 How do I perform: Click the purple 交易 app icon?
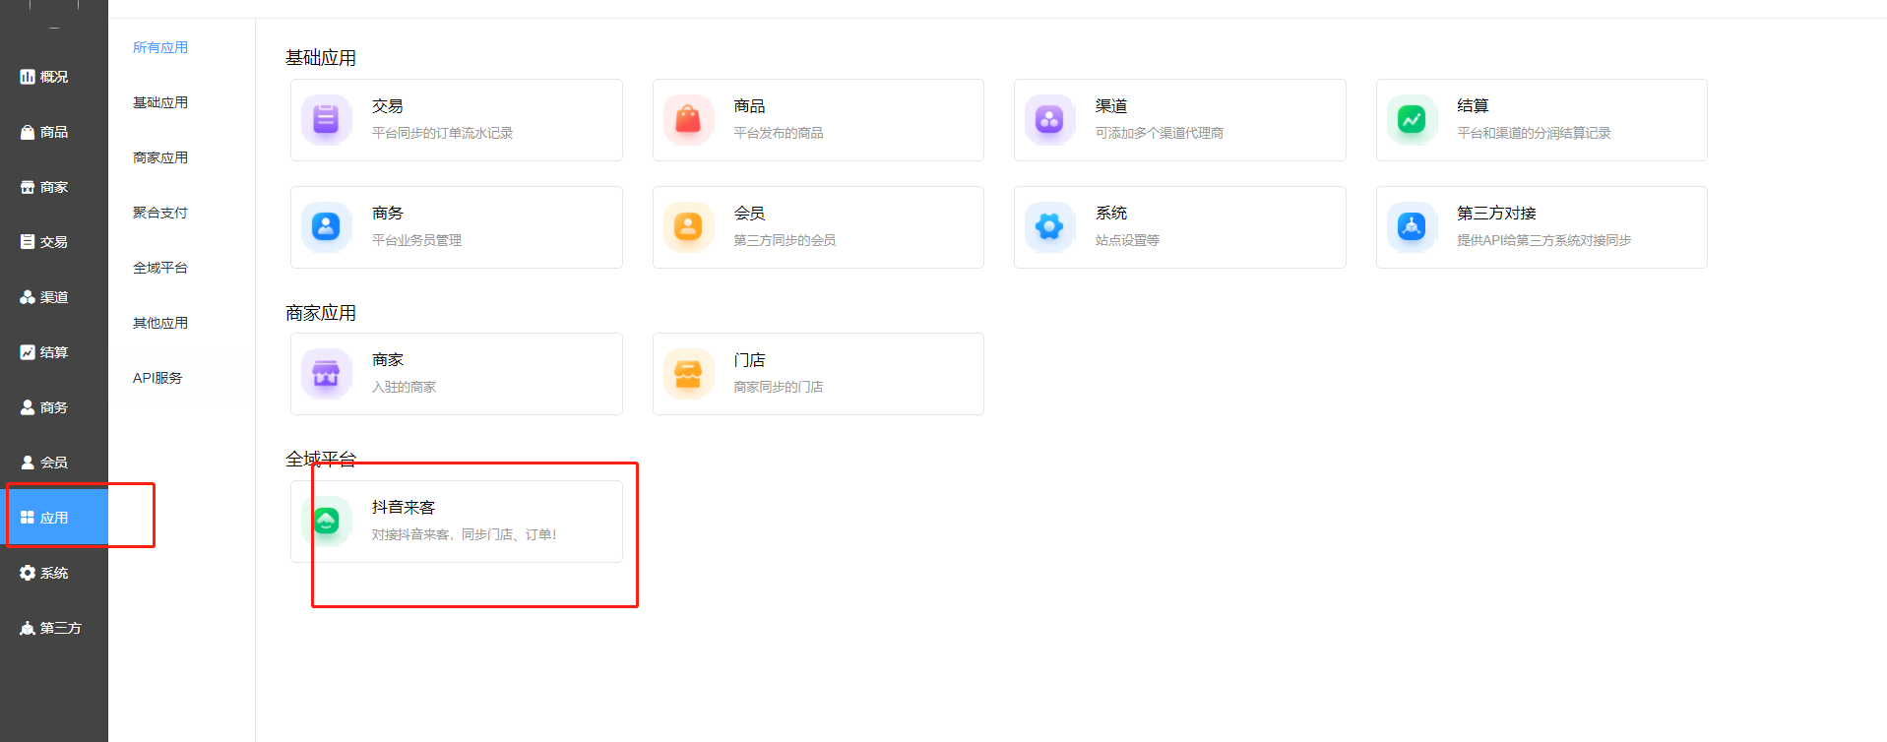pos(326,120)
